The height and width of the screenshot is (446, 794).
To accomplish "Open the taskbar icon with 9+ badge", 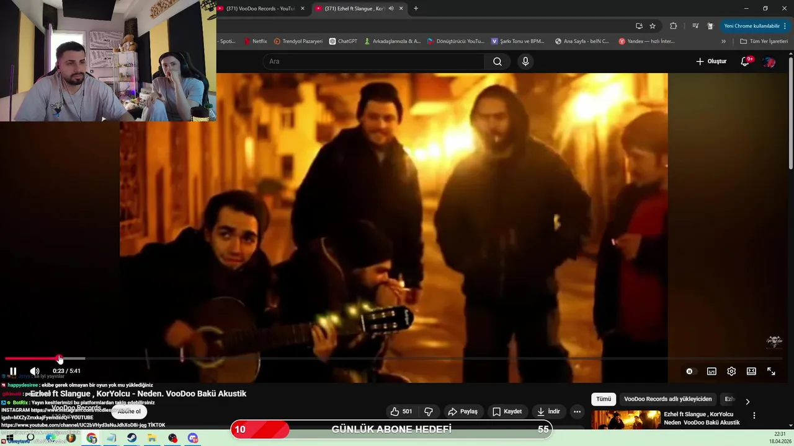I will (193, 438).
